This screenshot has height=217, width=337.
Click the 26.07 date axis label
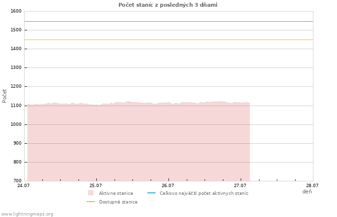[x=168, y=186]
